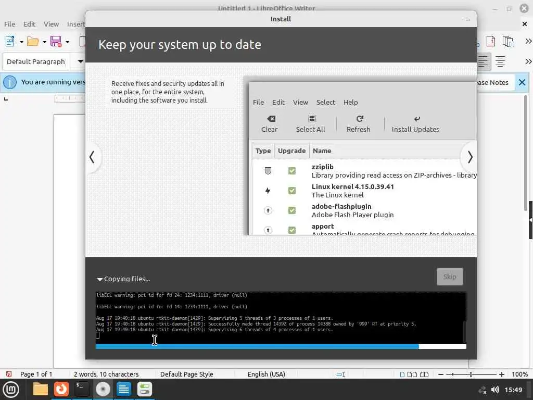Click the zoom slider handle
The image size is (533, 400).
click(x=471, y=374)
